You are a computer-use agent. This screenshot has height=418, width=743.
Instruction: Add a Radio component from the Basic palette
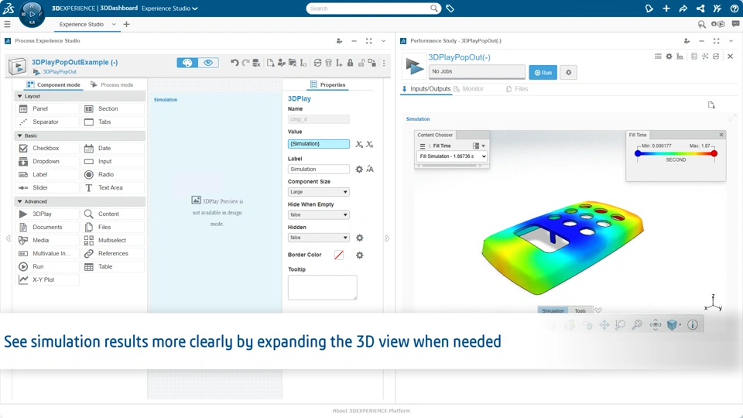coord(114,174)
